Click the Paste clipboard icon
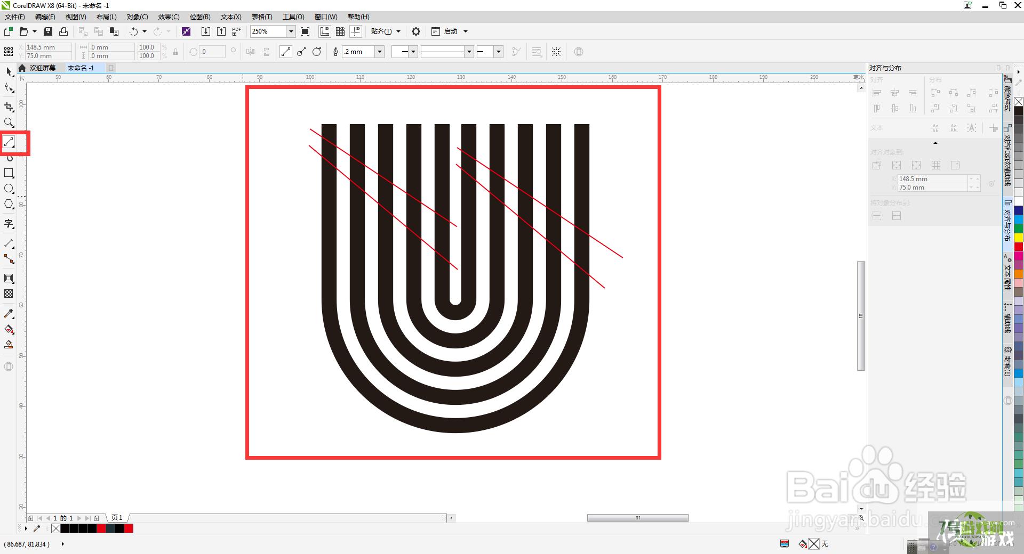 (114, 31)
